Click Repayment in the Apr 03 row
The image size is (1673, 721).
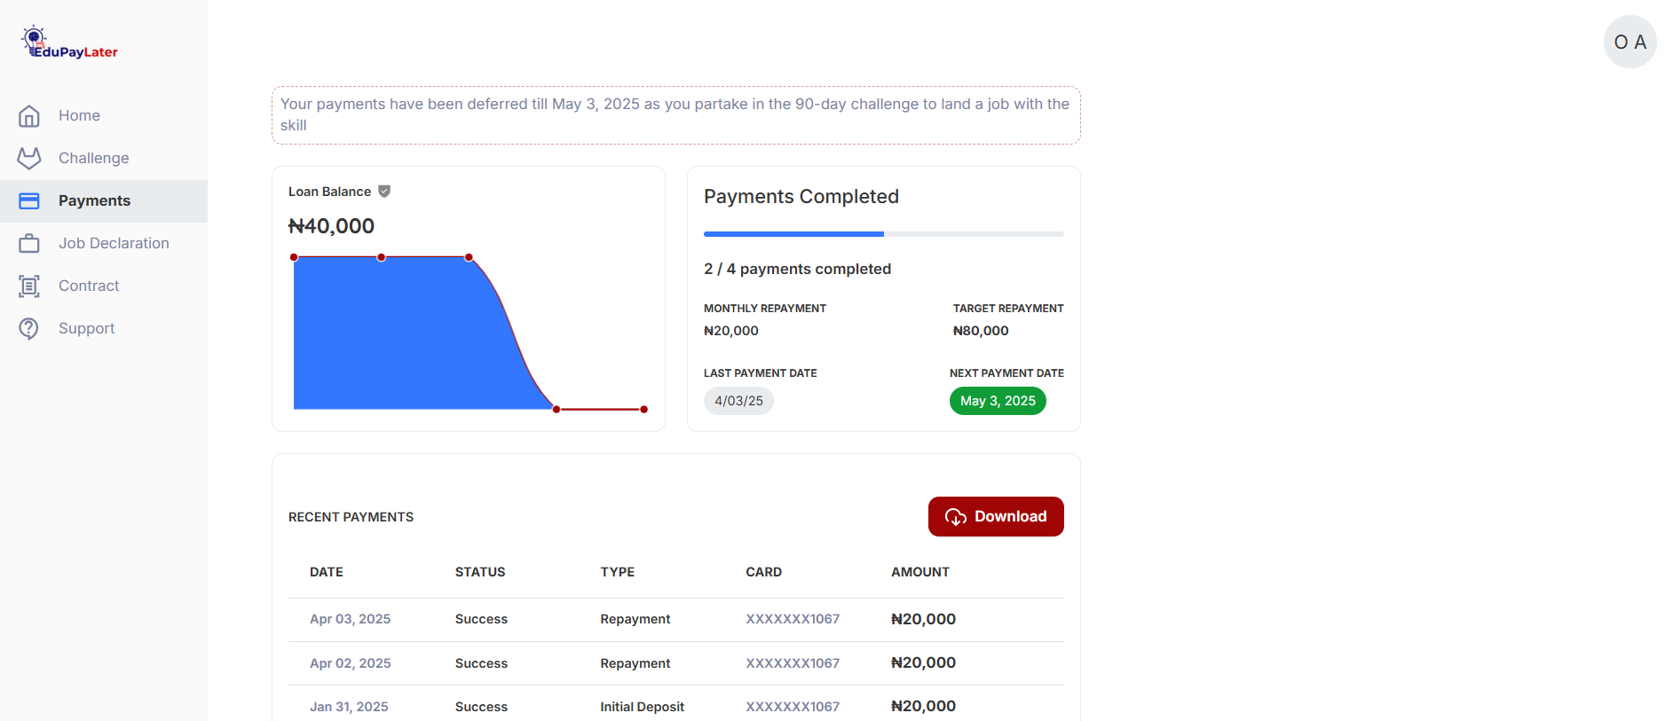coord(635,619)
